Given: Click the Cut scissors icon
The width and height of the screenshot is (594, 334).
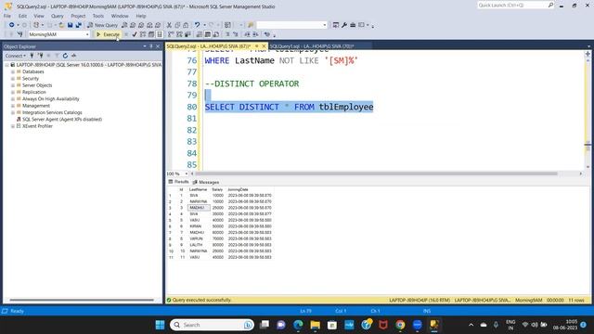Looking at the screenshot, I should (x=169, y=25).
